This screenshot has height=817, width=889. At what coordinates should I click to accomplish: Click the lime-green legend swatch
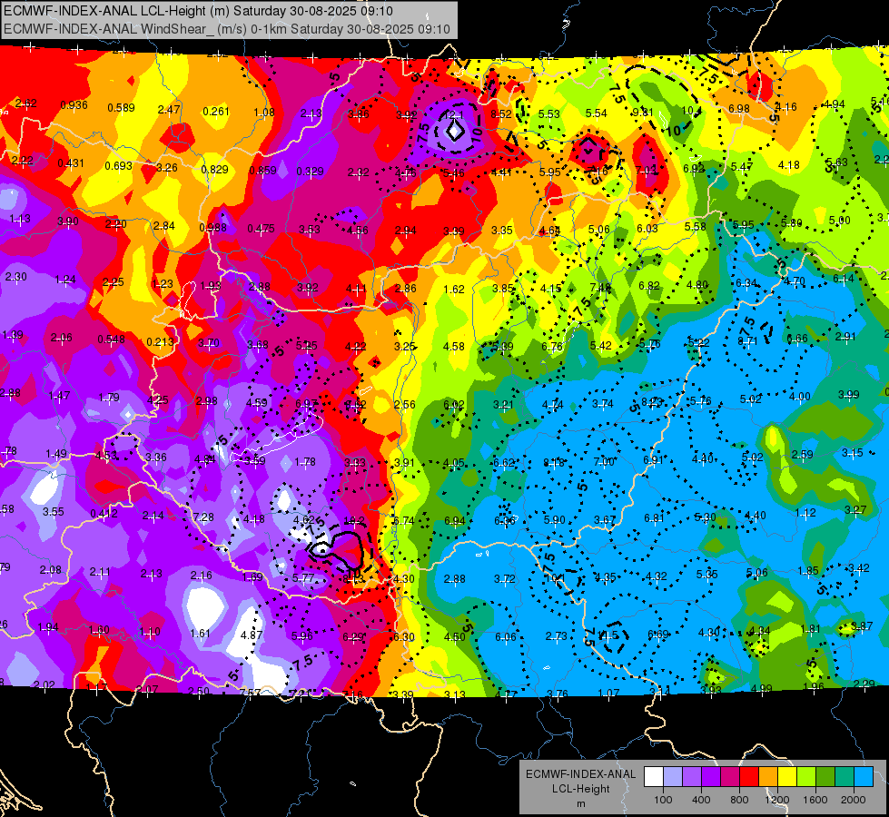click(806, 777)
